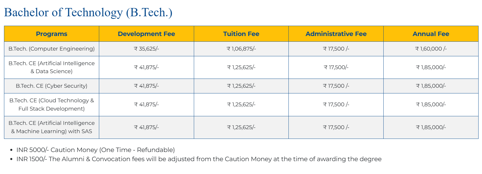Screen dimensions: 482x174
Task: Select the Administrative Fee column header
Action: pyautogui.click(x=336, y=34)
